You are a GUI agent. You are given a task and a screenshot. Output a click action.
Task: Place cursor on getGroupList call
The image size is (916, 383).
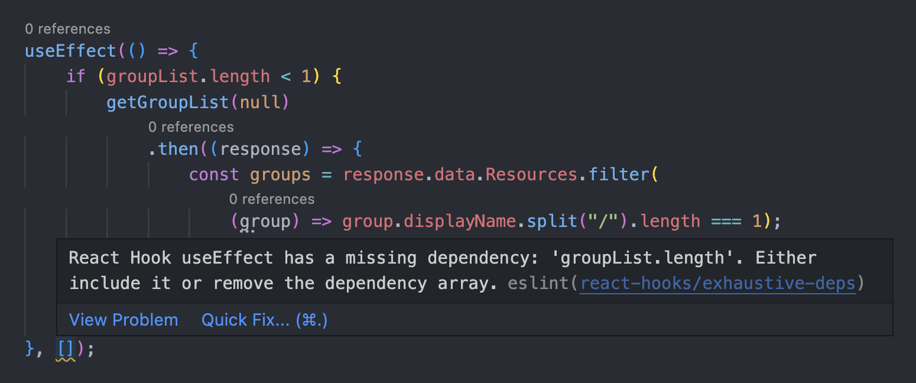(168, 102)
